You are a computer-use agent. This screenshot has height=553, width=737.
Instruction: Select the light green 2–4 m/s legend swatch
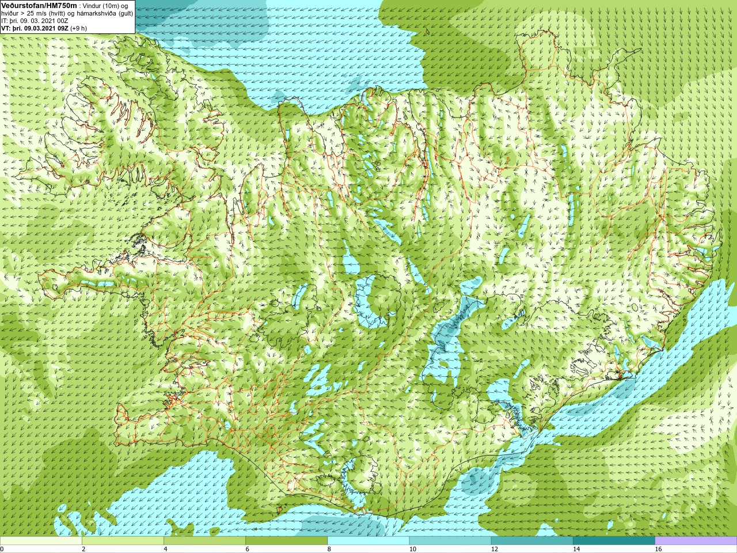click(123, 541)
